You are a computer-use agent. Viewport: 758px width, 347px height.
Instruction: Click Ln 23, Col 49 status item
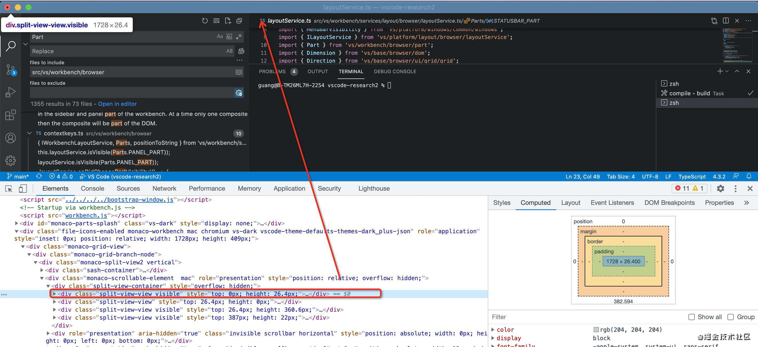(582, 176)
